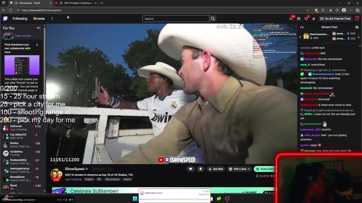Collapse the Stream Chat panel
Screen dimensions: 362x203
click(x=302, y=27)
